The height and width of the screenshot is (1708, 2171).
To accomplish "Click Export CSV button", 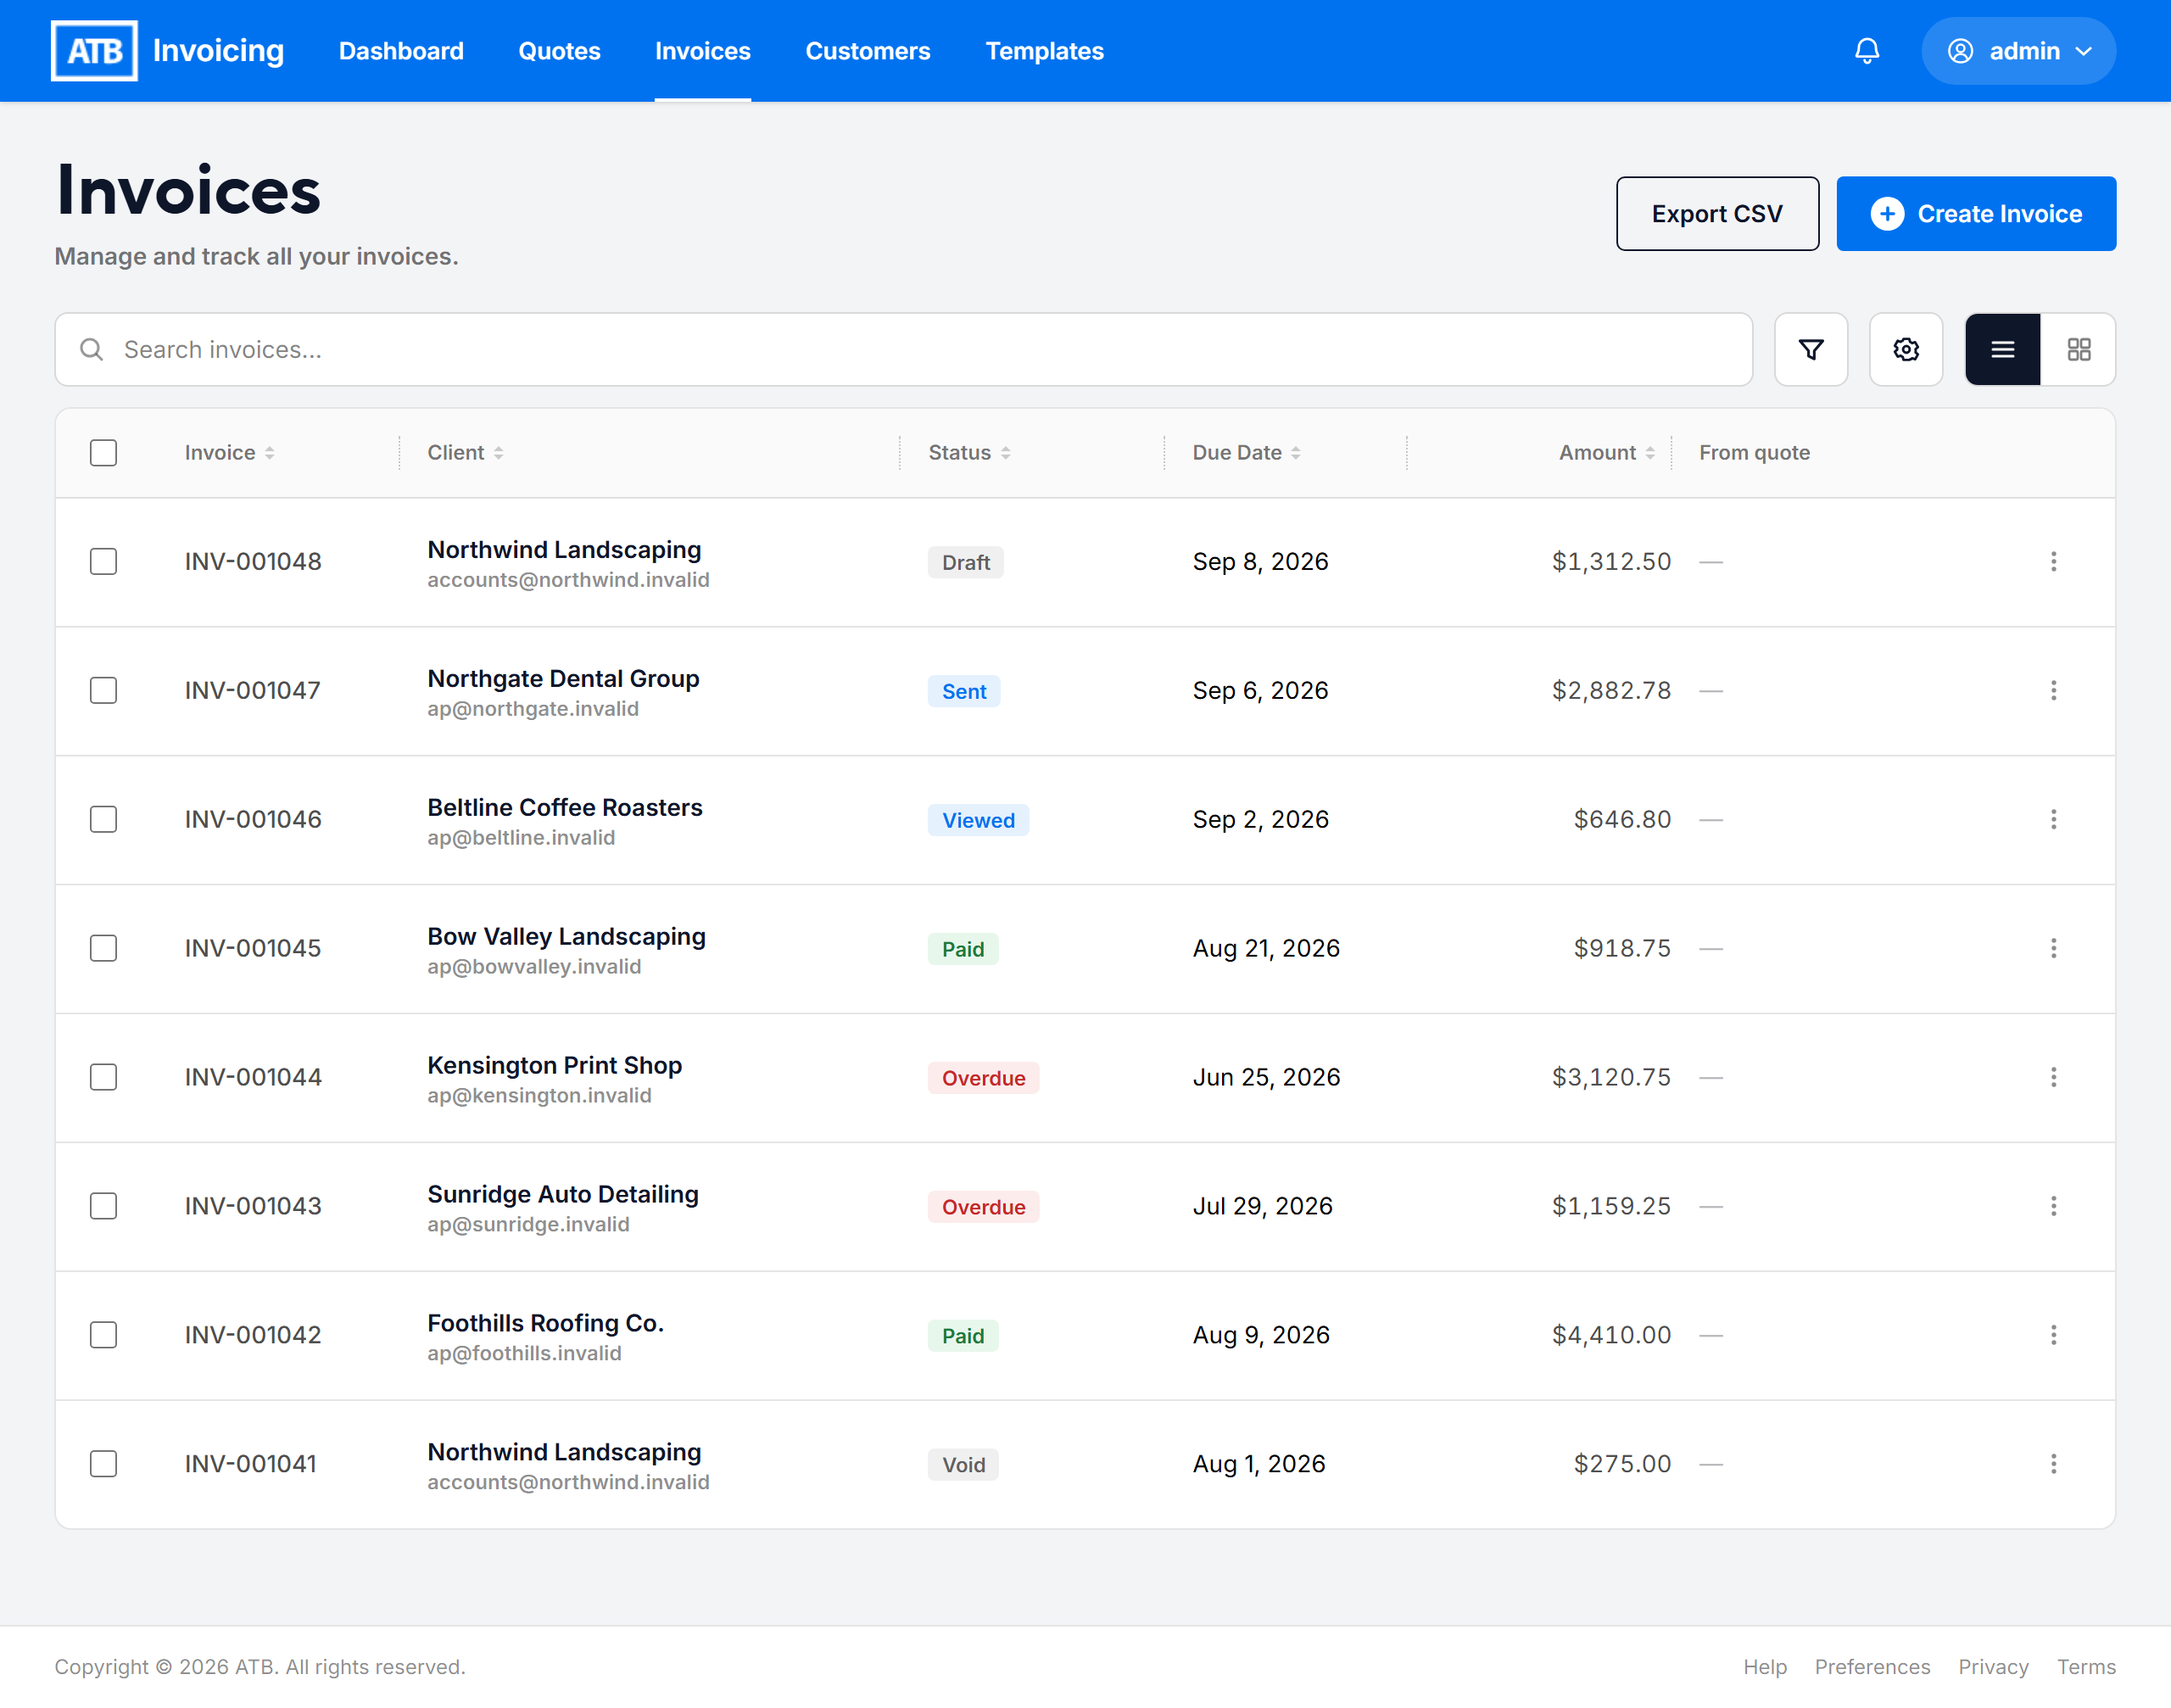I will (x=1717, y=214).
